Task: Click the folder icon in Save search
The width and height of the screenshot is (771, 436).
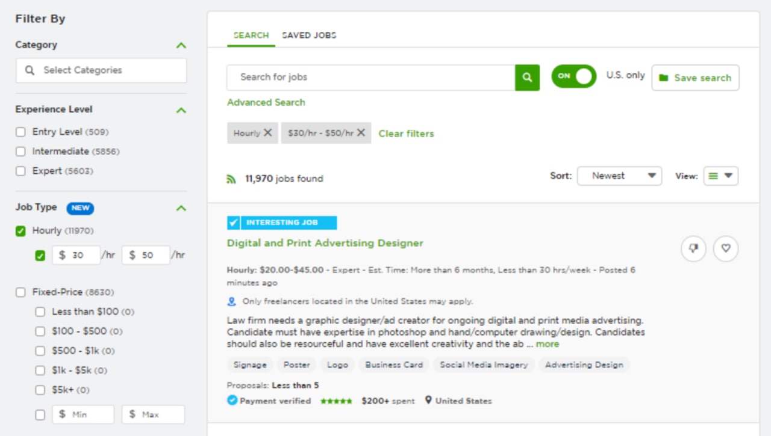Action: tap(664, 78)
